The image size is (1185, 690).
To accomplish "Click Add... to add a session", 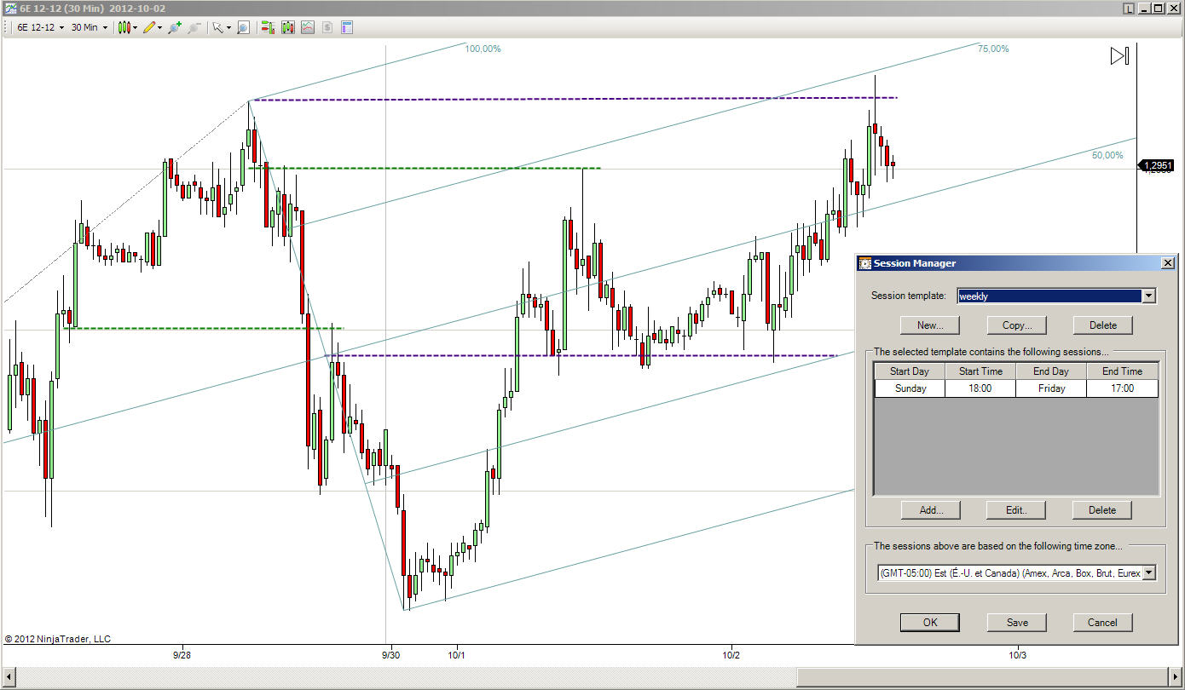I will point(931,510).
